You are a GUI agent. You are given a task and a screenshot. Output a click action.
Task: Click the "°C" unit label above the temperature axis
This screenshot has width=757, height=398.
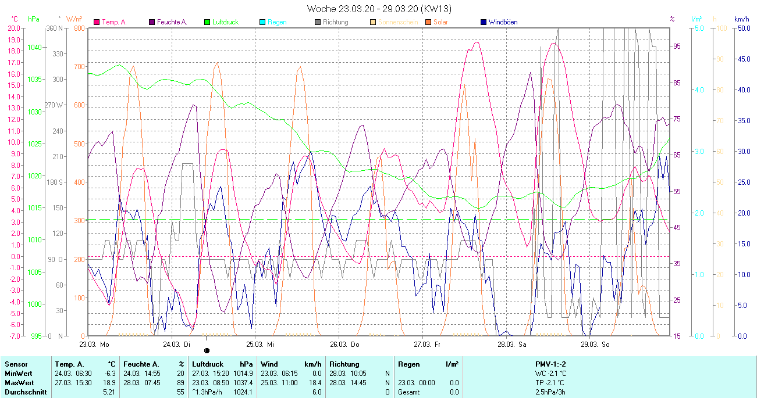15,19
